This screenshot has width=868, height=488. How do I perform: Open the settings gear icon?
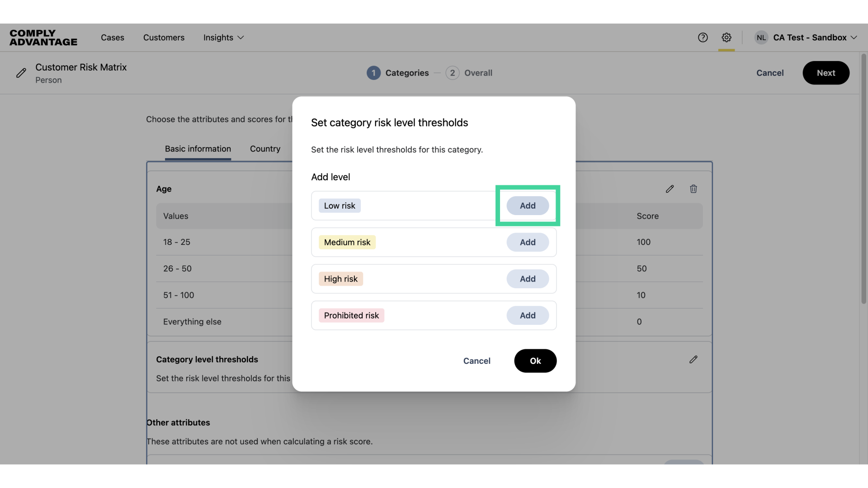pyautogui.click(x=726, y=38)
